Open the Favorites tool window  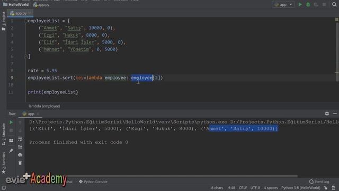pyautogui.click(x=4, y=163)
